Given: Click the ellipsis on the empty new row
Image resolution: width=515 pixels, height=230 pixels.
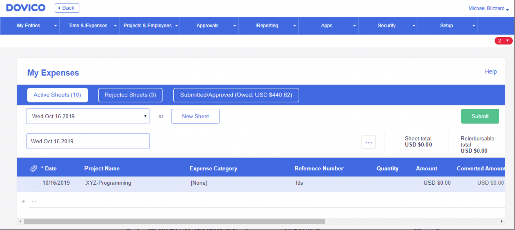Looking at the screenshot, I should click(34, 201).
